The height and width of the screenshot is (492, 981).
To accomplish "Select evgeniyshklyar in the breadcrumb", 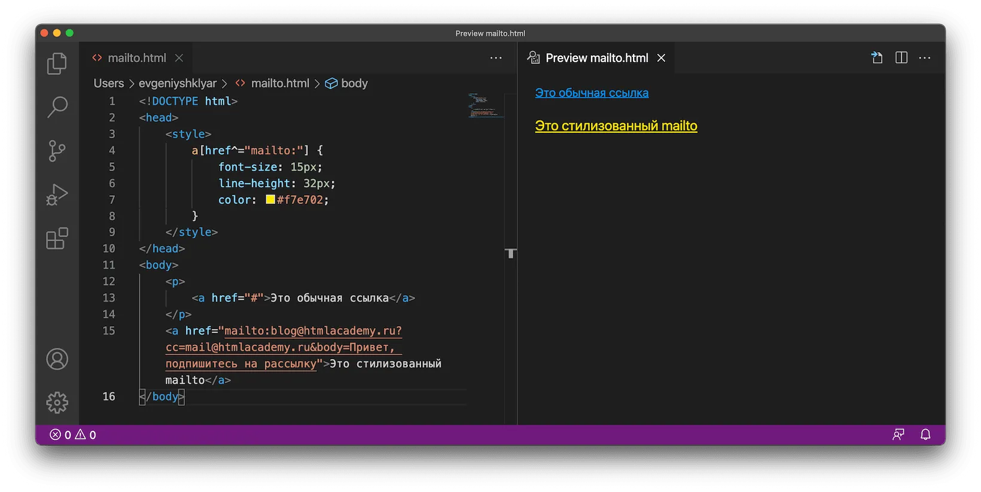I will tap(178, 83).
